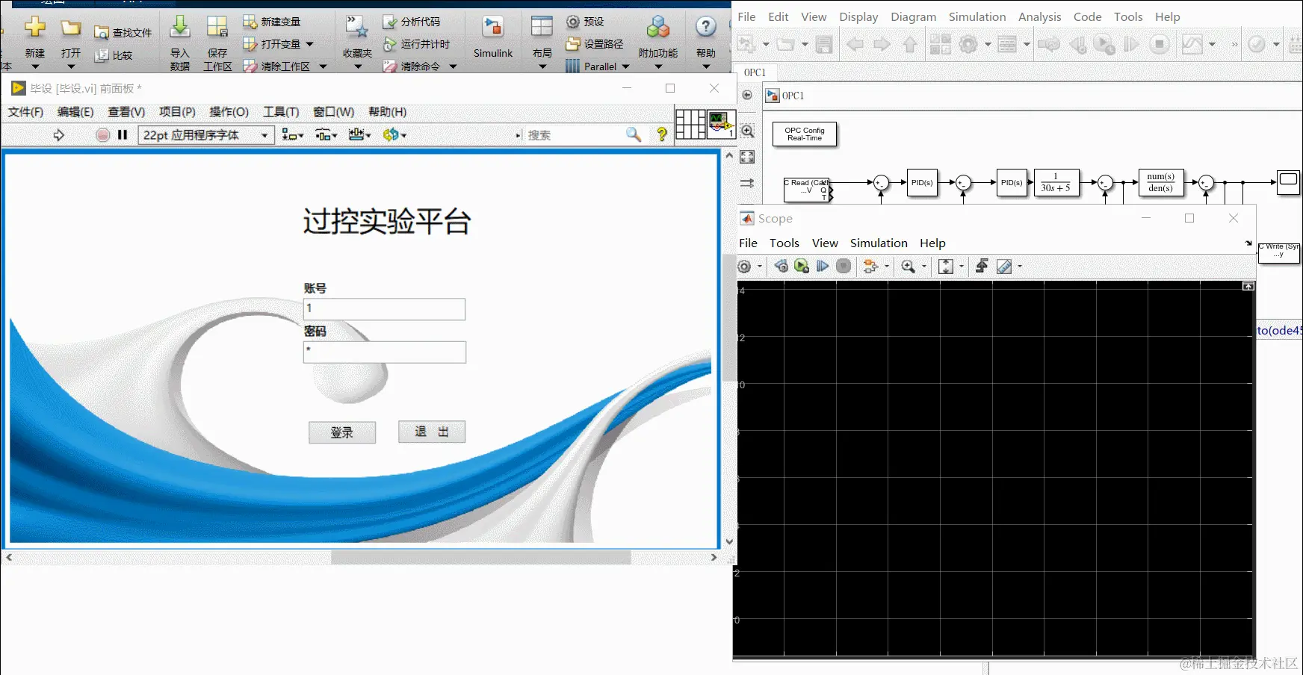Click the Simulink Up To Parent arrow

[909, 45]
